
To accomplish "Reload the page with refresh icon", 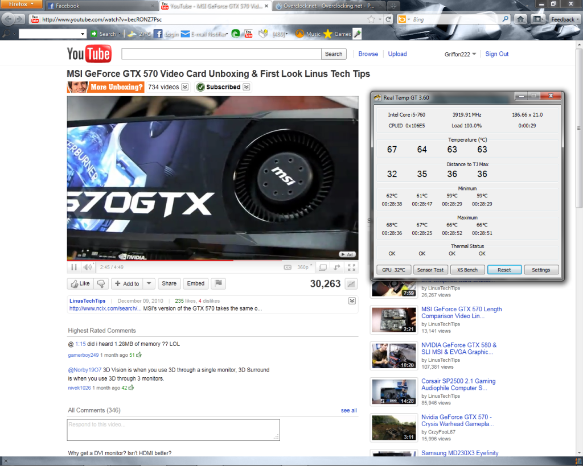I will (x=388, y=19).
